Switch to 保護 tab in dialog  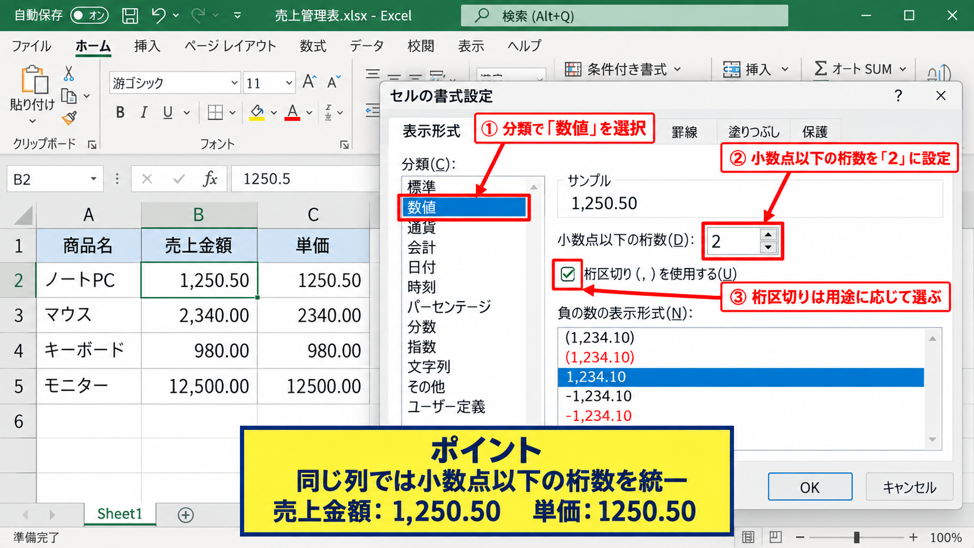coord(815,132)
